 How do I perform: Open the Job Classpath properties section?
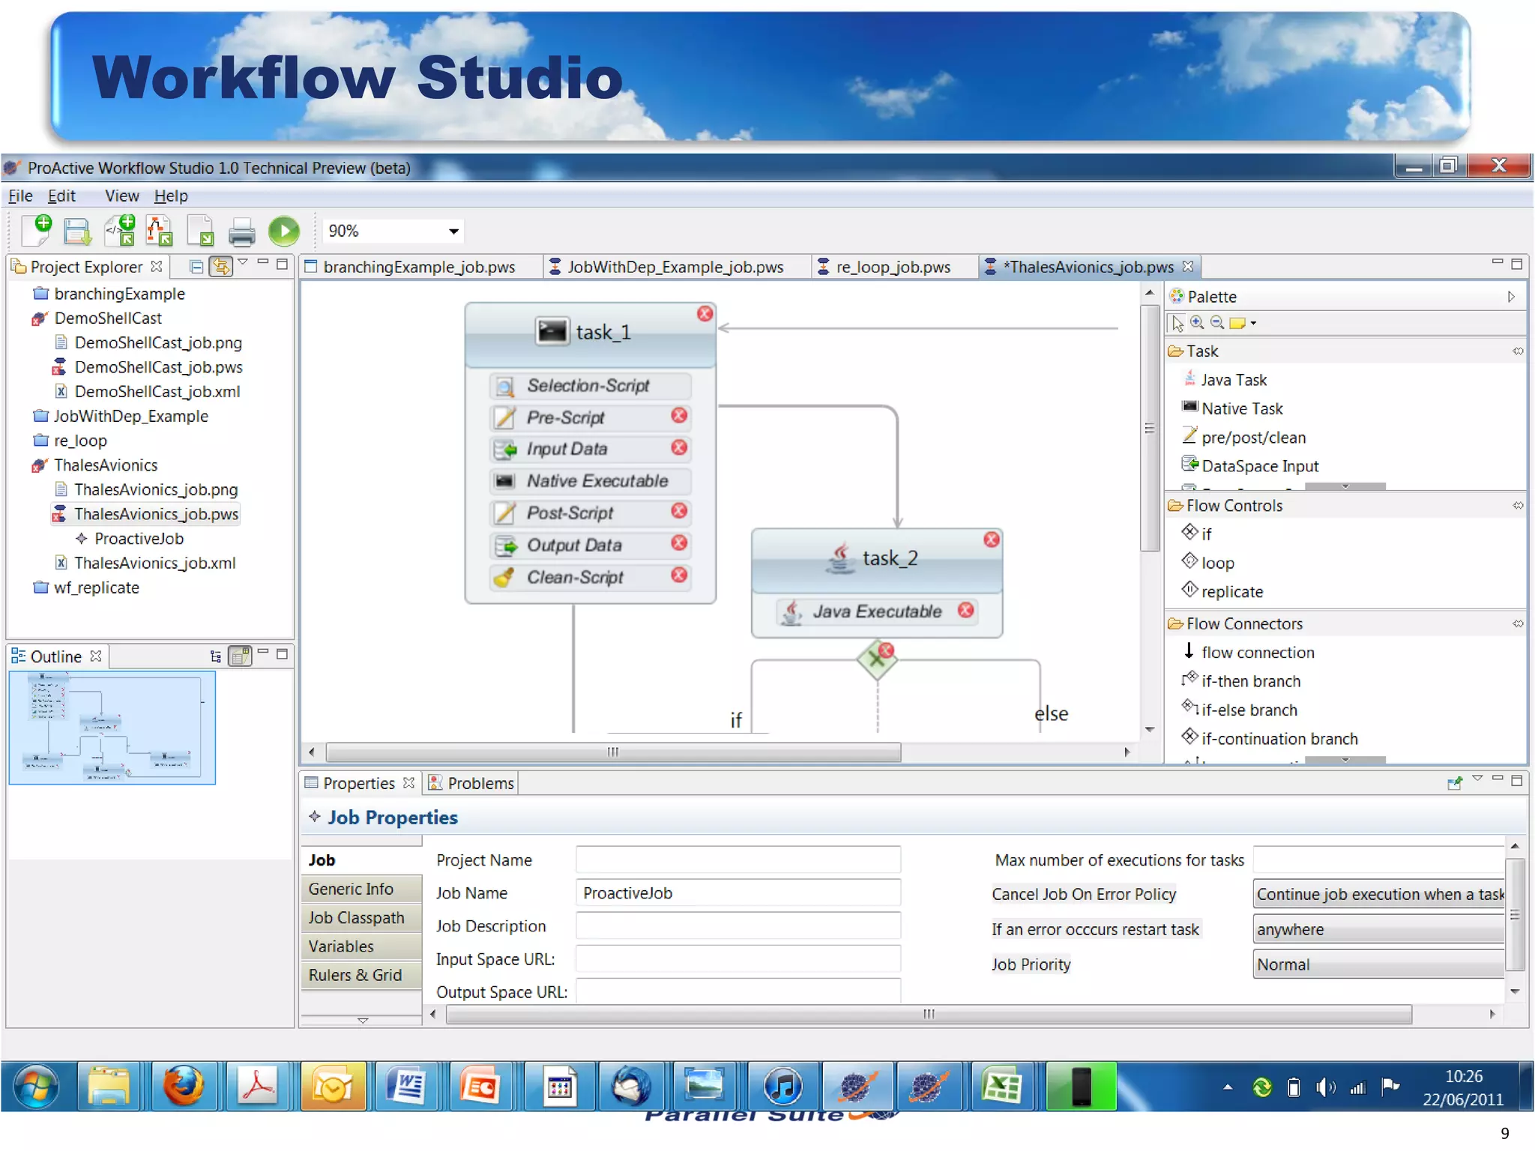[356, 918]
